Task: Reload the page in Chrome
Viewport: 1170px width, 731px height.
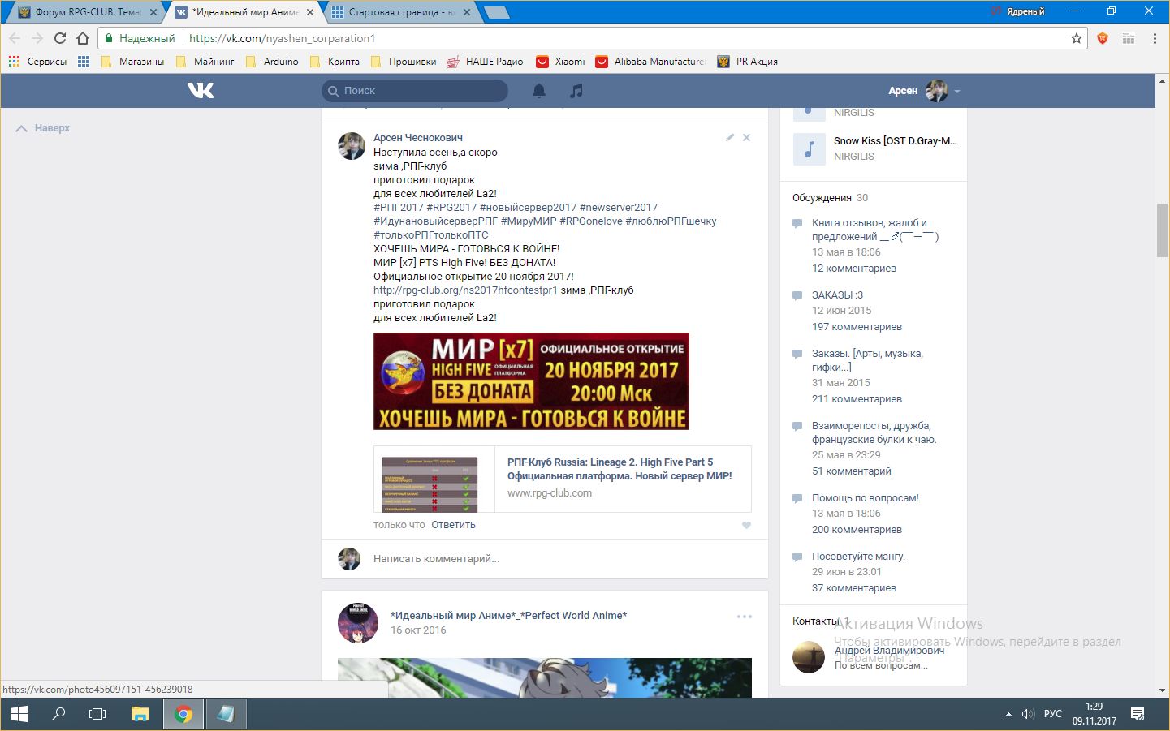Action: pos(60,38)
